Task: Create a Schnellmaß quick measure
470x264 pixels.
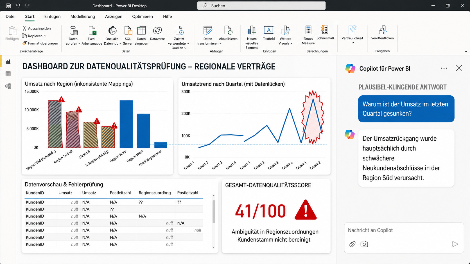Action: [x=325, y=33]
